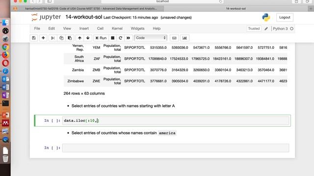The width and height of the screenshot is (314, 176).
Task: Click the data.iloc code cell input
Action: click(x=176, y=121)
